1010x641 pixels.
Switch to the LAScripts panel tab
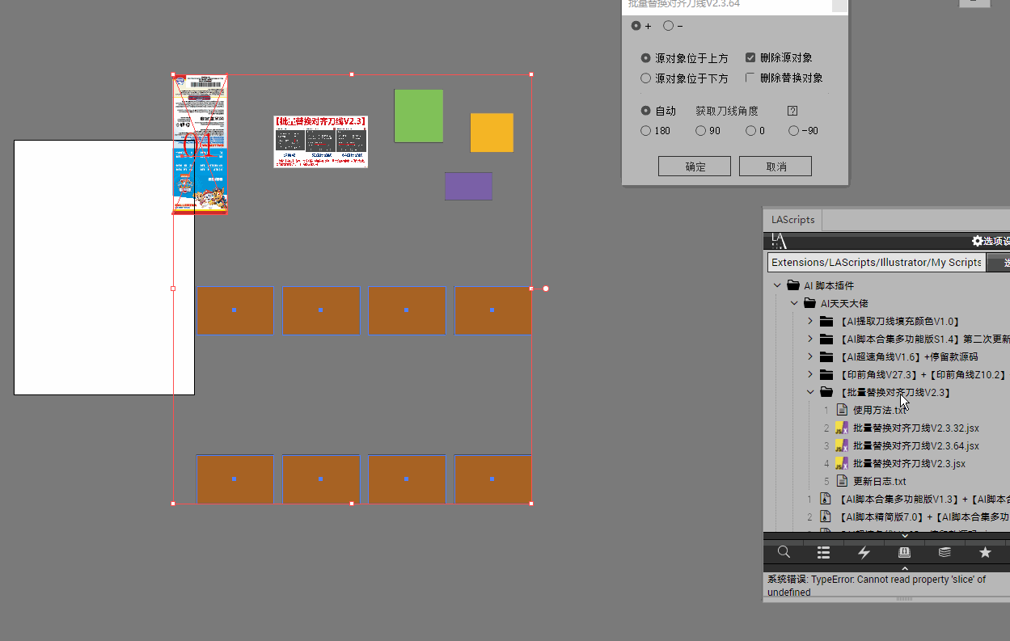tap(792, 220)
